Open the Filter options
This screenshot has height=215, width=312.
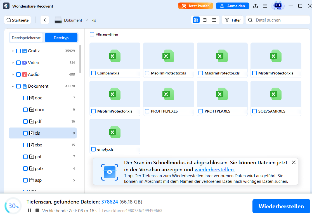(x=233, y=20)
